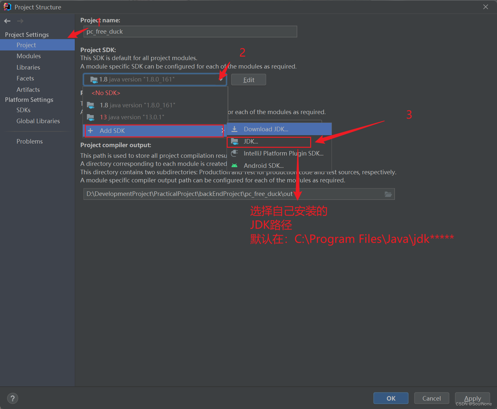Image resolution: width=497 pixels, height=409 pixels.
Task: Click the compiler output path field
Action: tap(239, 194)
